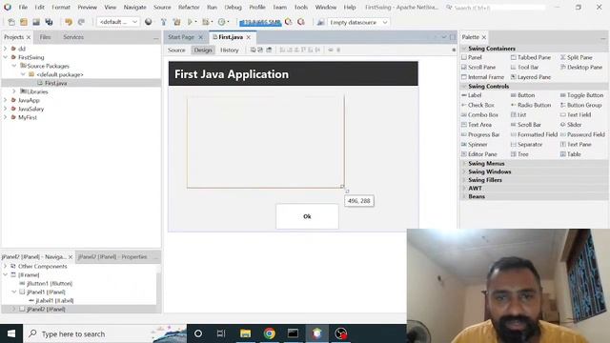Viewport: 610px width, 343px height.
Task: Switch to the History view button
Action: point(229,50)
